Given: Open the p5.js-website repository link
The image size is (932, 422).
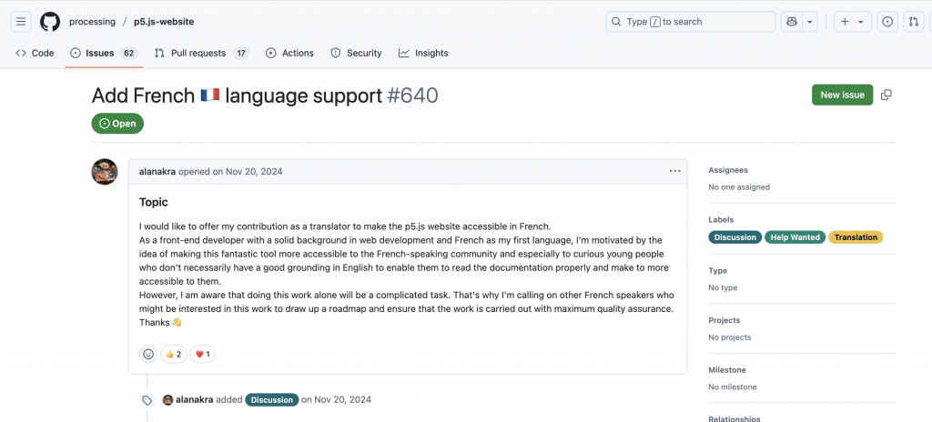Looking at the screenshot, I should pos(164,22).
